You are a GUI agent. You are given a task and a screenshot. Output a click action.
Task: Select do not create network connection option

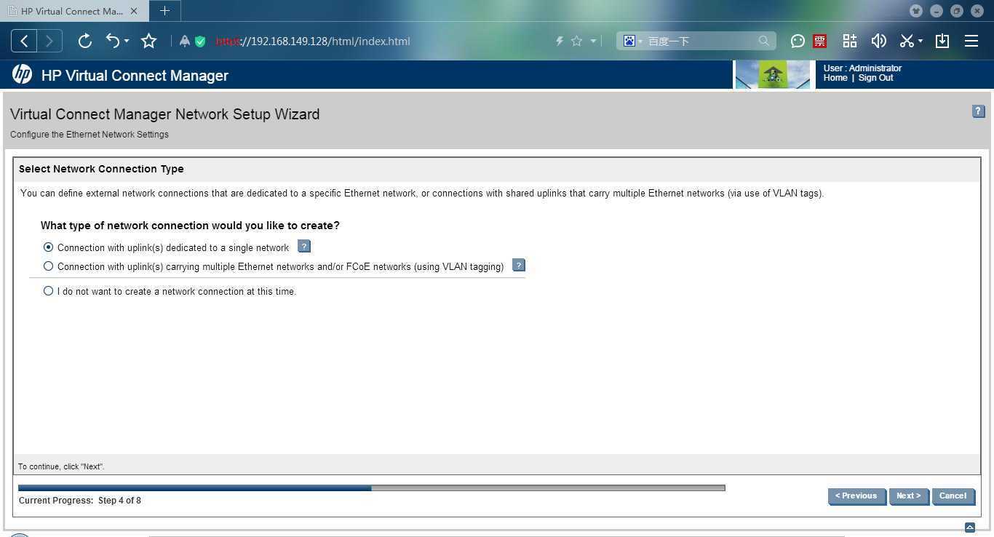49,291
